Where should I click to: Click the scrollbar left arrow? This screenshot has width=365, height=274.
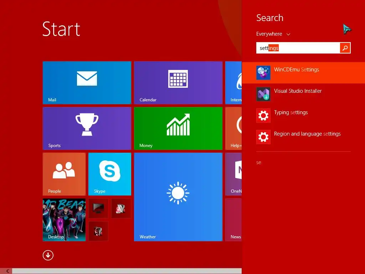click(x=7, y=271)
